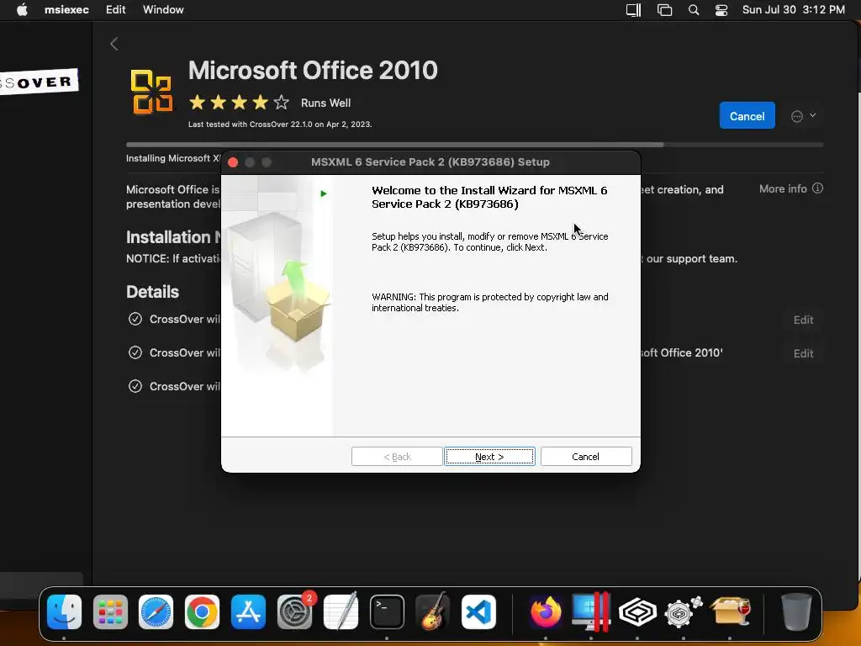Open TextEdit from the Dock
The image size is (861, 646).
341,611
